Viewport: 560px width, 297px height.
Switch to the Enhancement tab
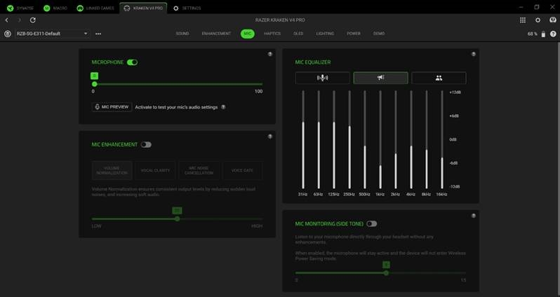tap(216, 34)
